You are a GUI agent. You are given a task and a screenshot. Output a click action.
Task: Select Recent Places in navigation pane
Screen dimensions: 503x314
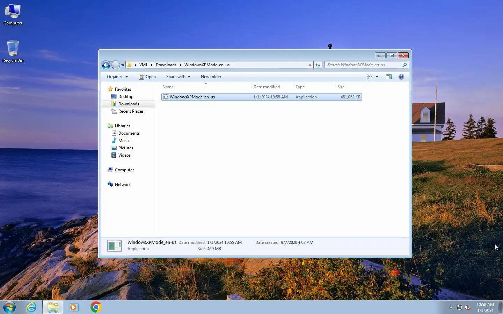131,111
